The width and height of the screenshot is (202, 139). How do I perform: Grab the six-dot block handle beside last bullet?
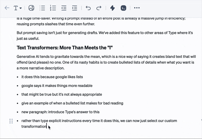[11, 121]
